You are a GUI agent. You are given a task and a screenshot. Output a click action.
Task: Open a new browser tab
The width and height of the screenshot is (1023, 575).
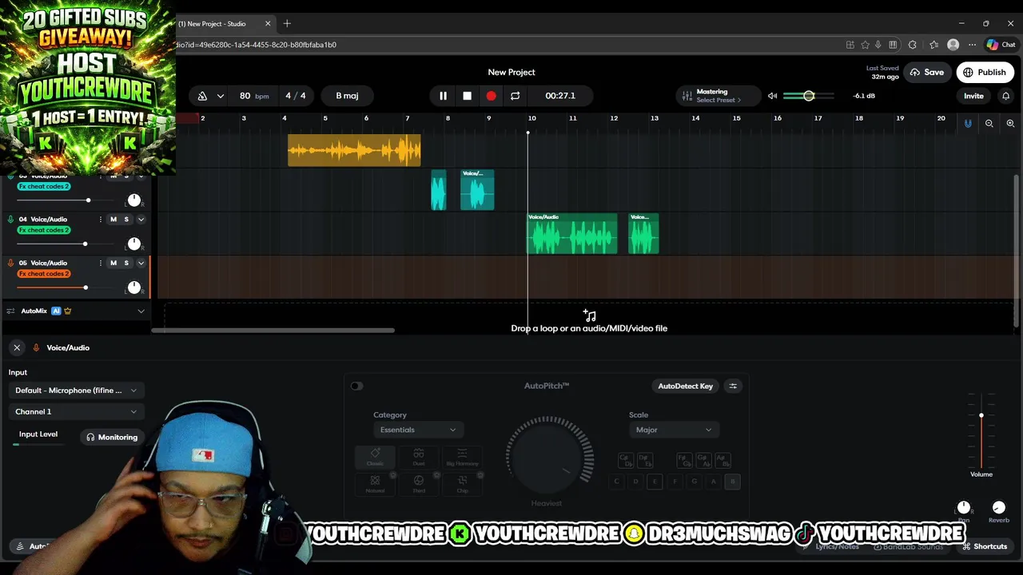point(287,24)
